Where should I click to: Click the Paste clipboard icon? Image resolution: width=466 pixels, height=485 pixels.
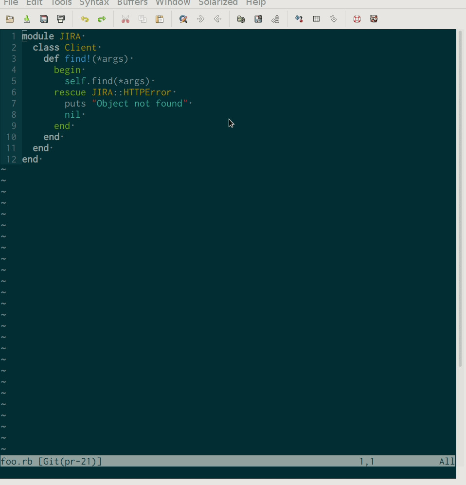(x=160, y=19)
